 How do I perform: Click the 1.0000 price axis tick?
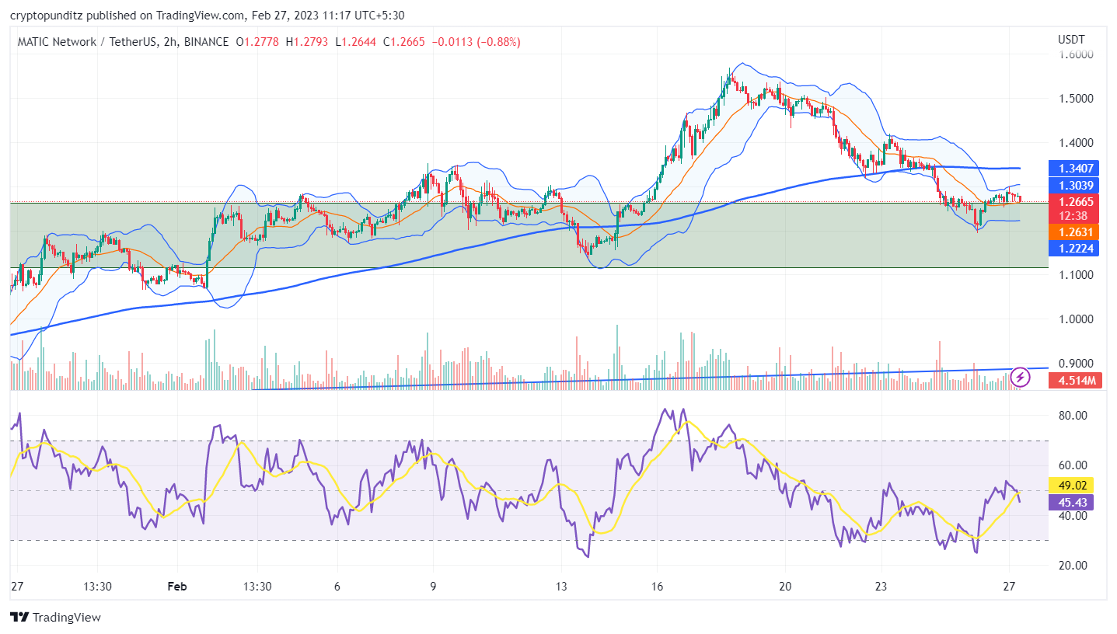click(1076, 319)
